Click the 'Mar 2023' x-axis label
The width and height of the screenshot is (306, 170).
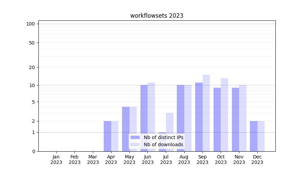click(x=93, y=159)
